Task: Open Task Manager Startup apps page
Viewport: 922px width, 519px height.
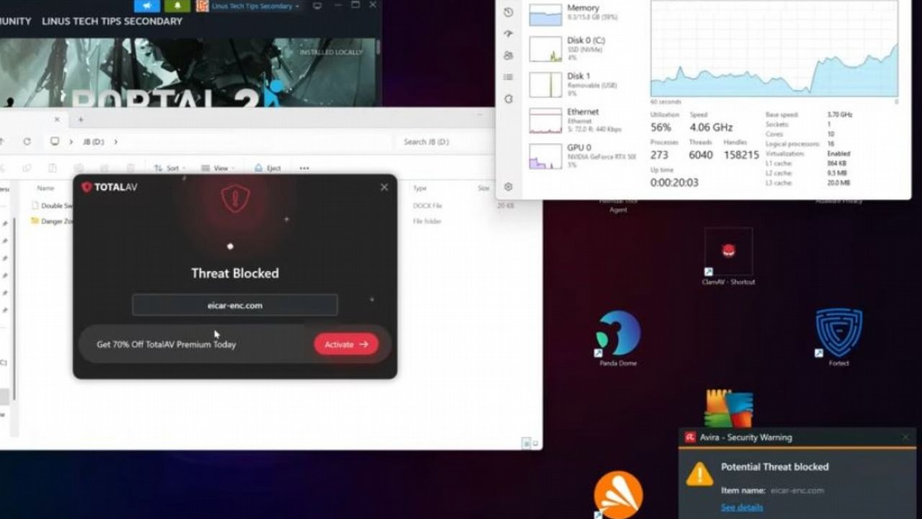Action: click(509, 34)
